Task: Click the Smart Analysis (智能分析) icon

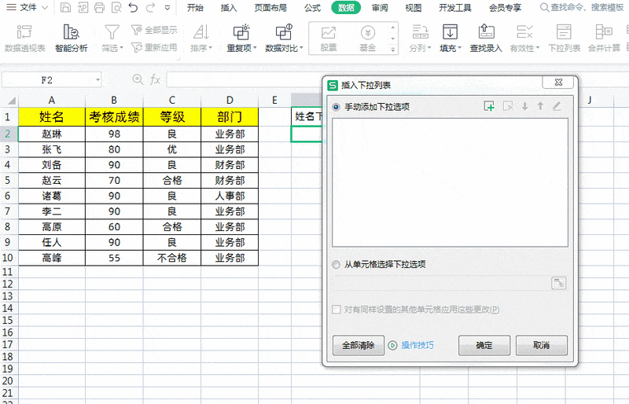Action: [71, 33]
